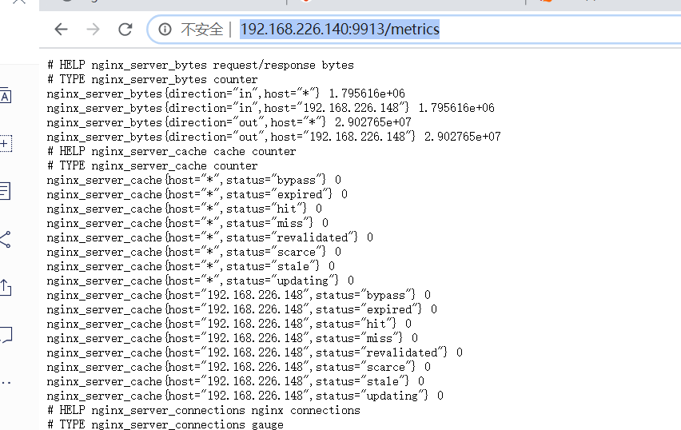This screenshot has width=681, height=430.
Task: Focus the 192.168.226.140:9913/metrics address bar
Action: [340, 30]
